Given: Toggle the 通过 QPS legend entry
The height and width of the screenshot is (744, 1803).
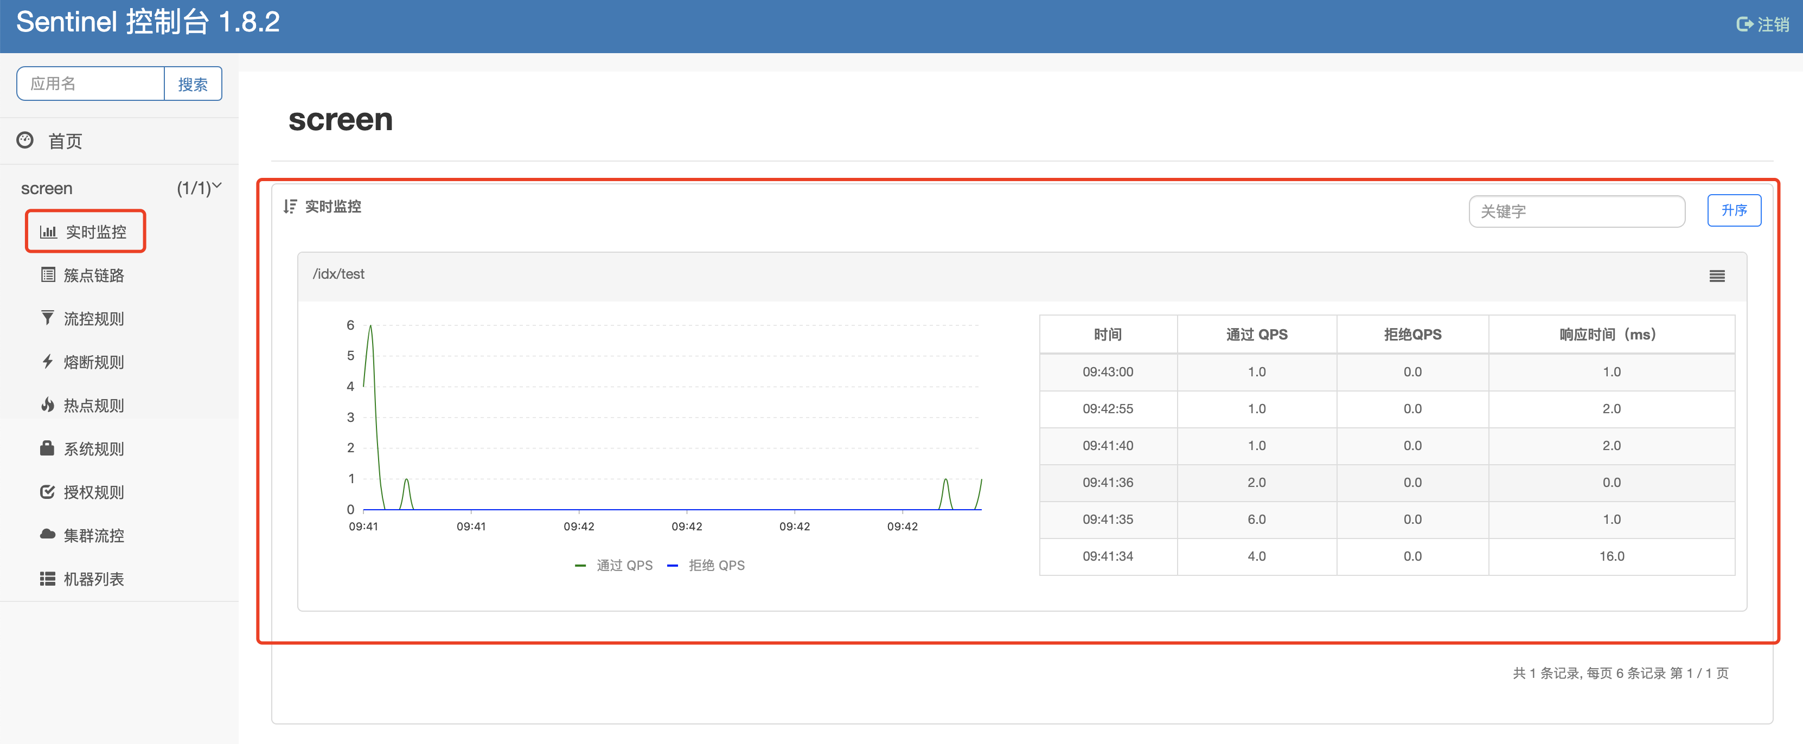Looking at the screenshot, I should [614, 565].
